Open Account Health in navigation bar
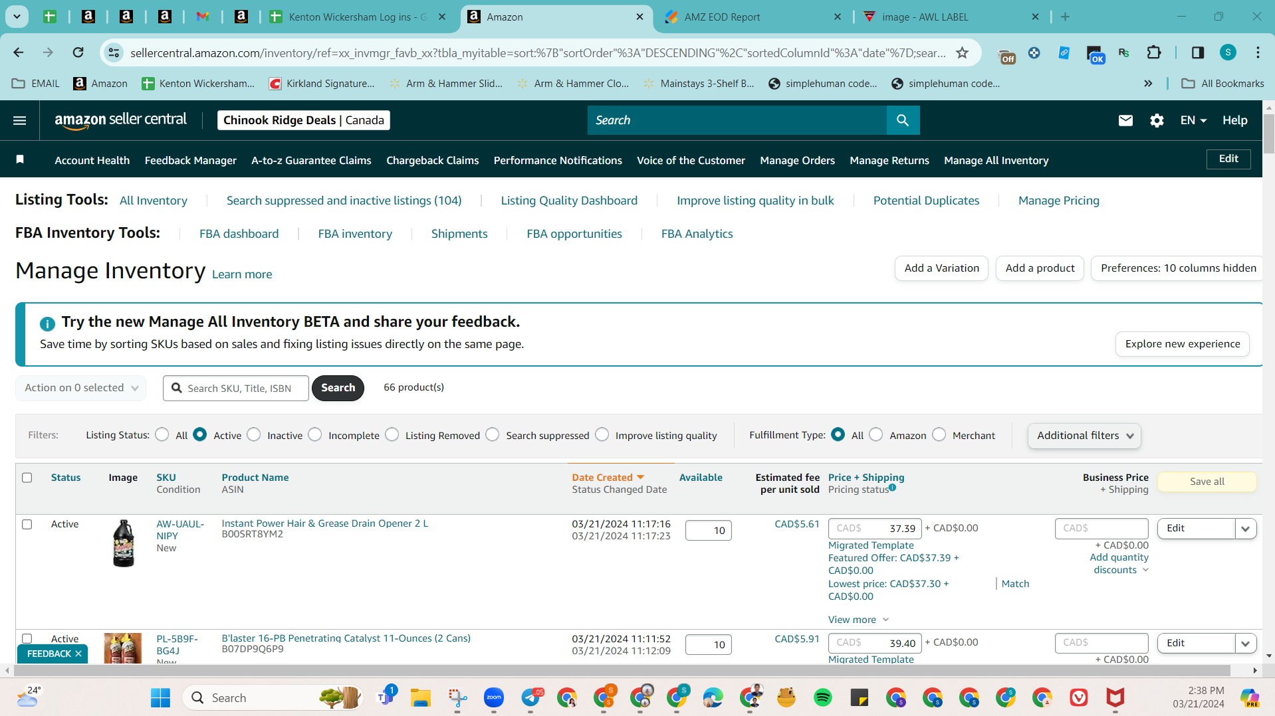 coord(92,160)
